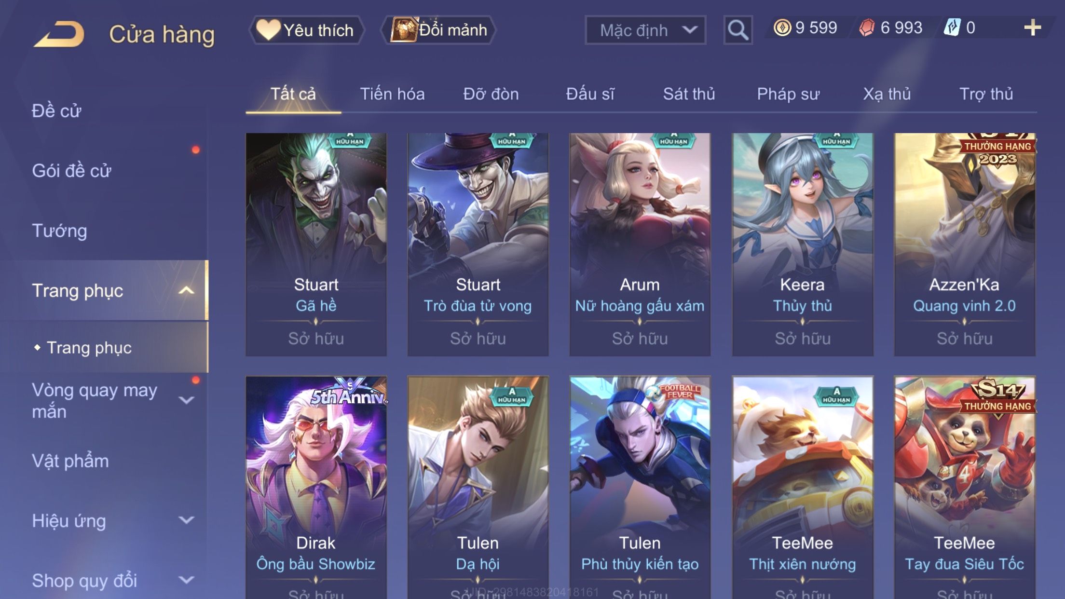
Task: Tap the plus icon to add currency
Action: coord(1032,27)
